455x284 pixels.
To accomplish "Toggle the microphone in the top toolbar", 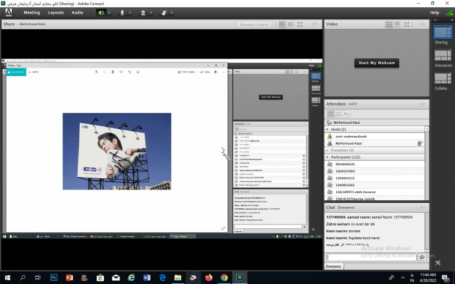I will click(x=121, y=12).
